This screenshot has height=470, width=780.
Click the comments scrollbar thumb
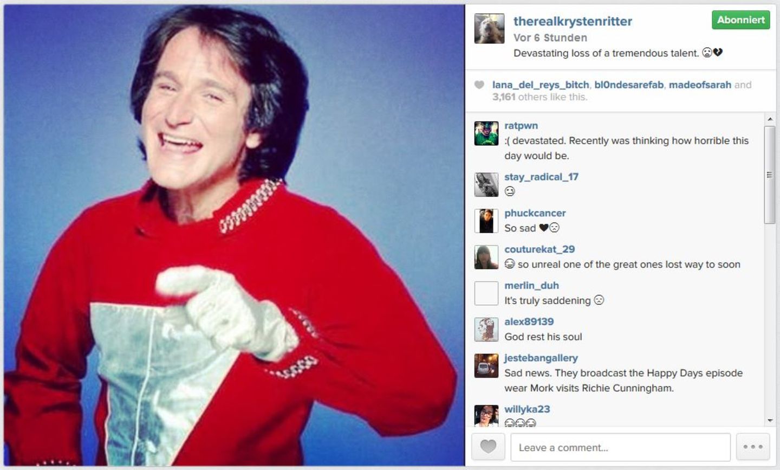[x=770, y=175]
